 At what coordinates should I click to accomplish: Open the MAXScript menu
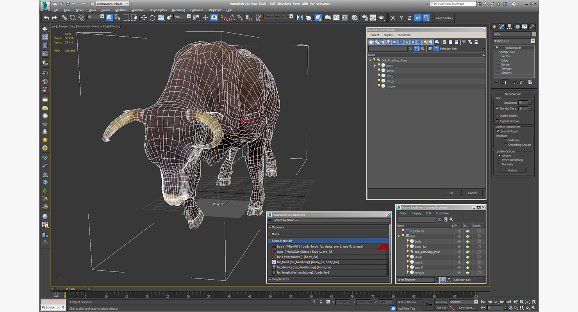click(215, 10)
